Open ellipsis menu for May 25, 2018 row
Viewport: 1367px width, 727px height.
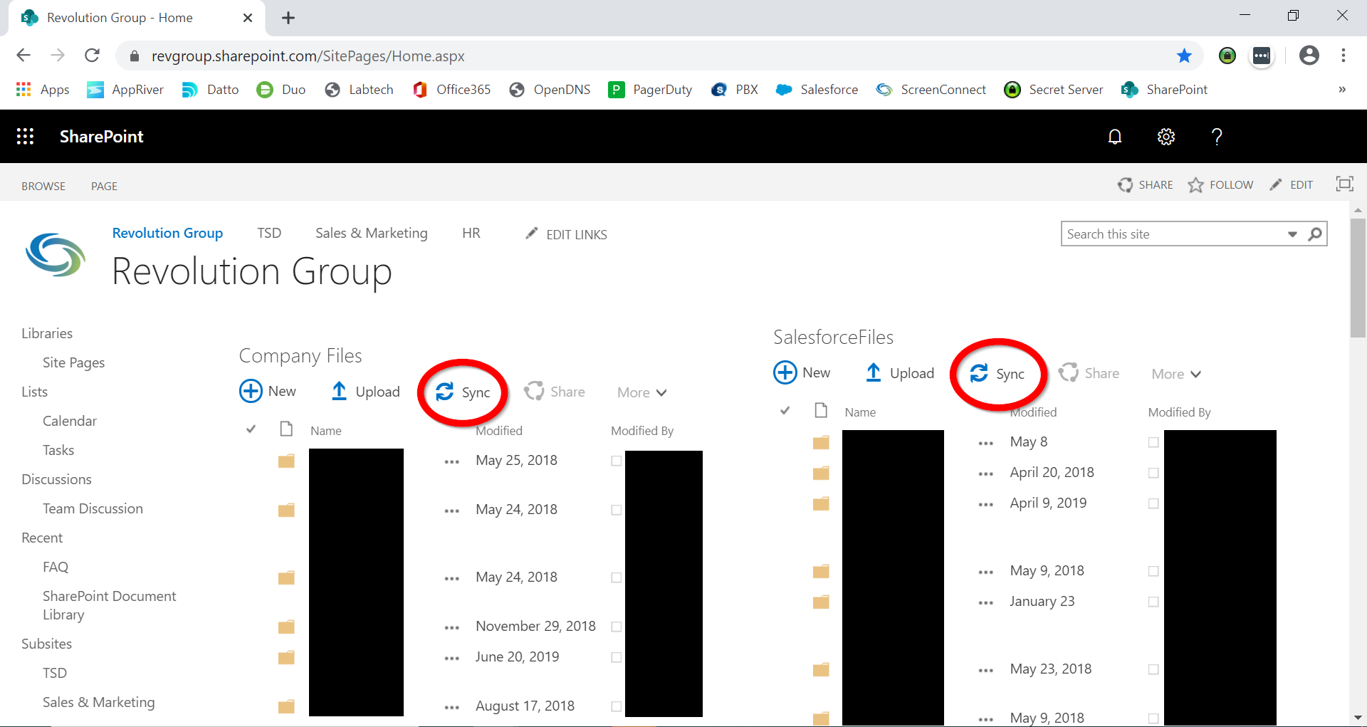point(451,462)
